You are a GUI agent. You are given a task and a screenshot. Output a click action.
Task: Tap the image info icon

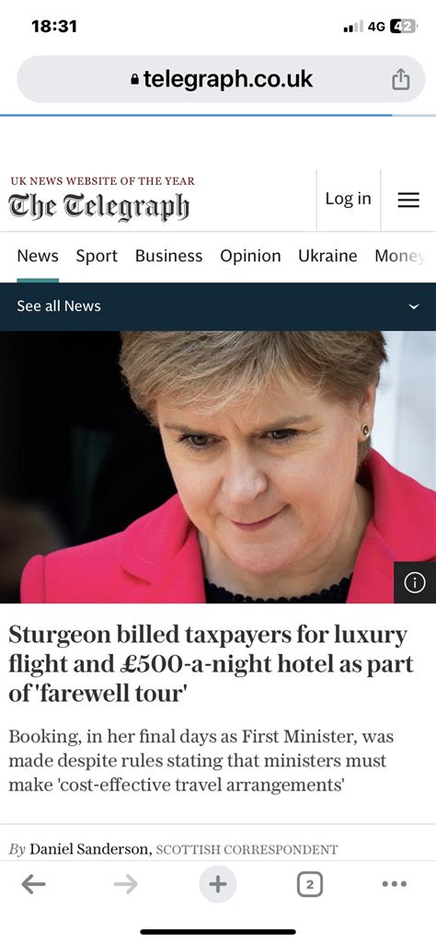click(x=415, y=582)
